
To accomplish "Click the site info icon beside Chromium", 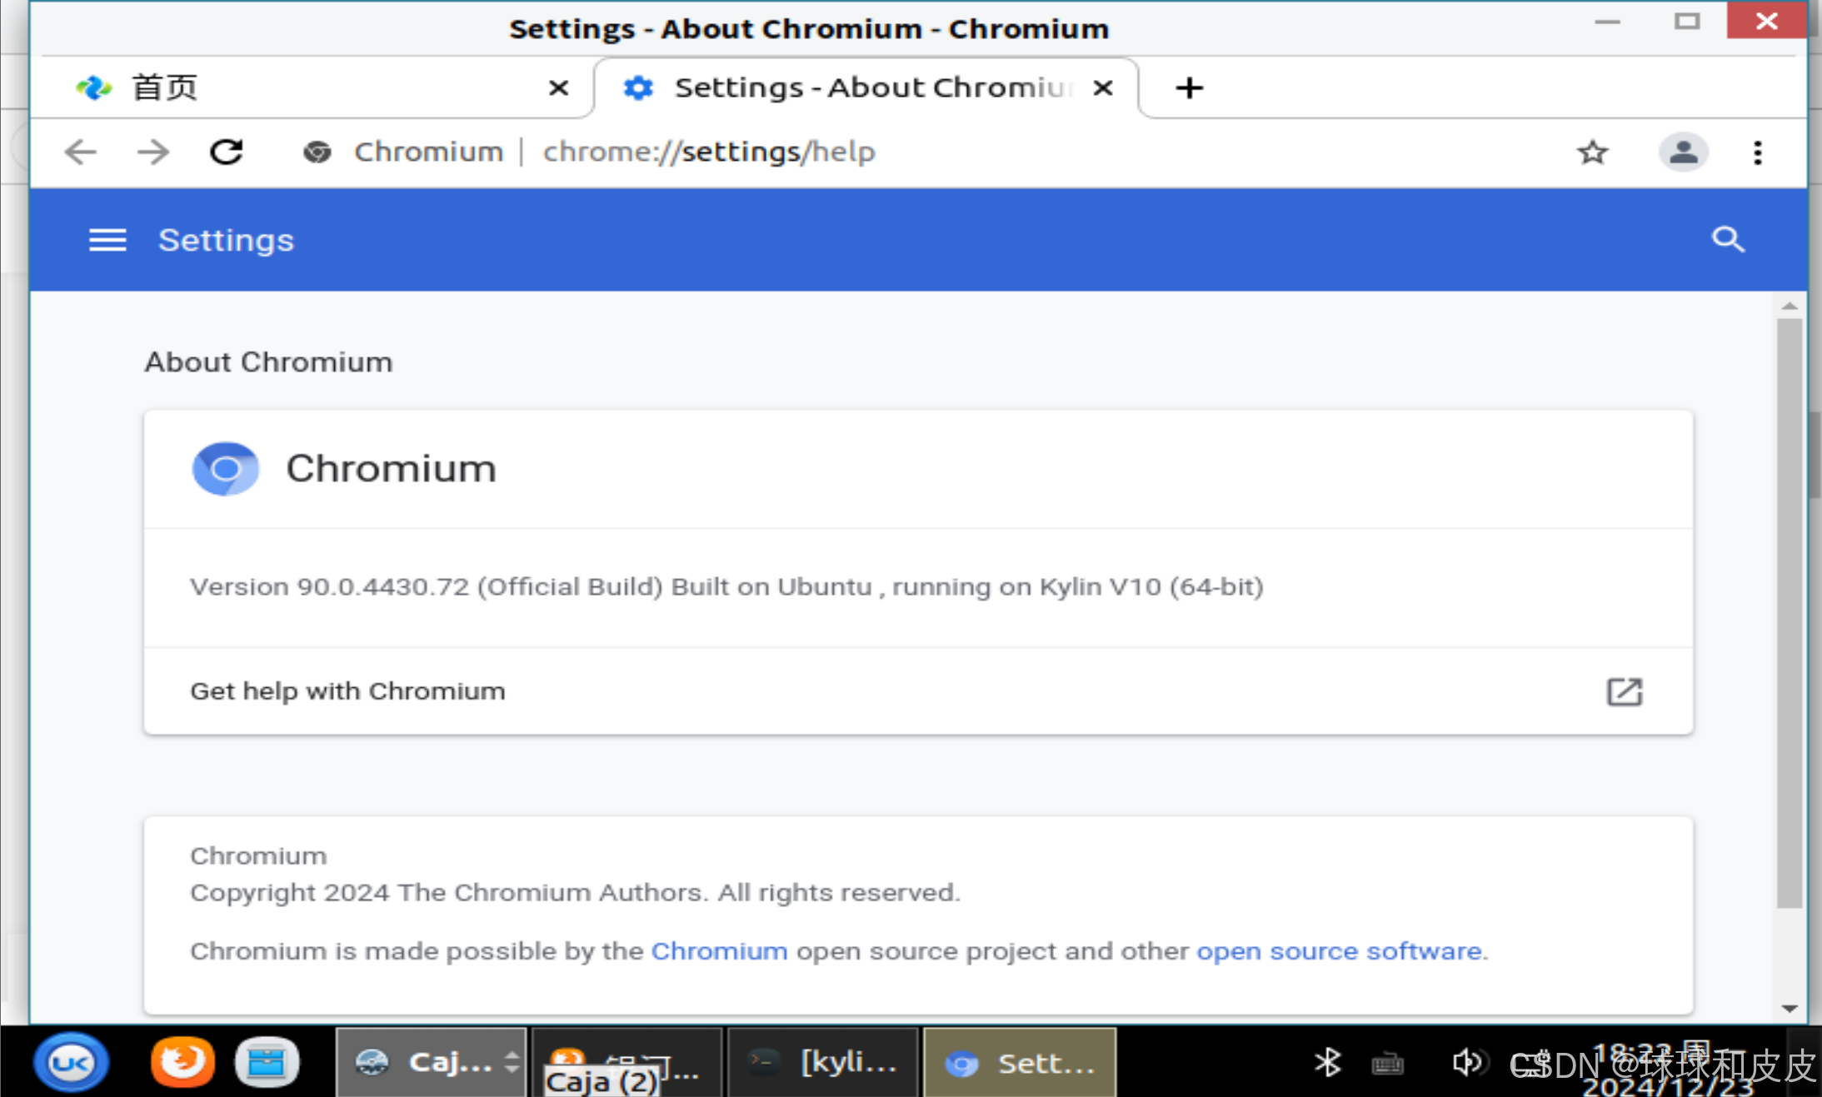I will [x=317, y=152].
